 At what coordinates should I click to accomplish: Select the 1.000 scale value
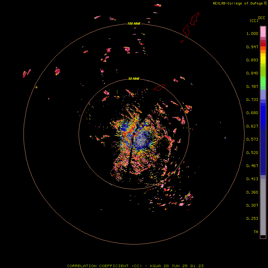click(x=252, y=33)
